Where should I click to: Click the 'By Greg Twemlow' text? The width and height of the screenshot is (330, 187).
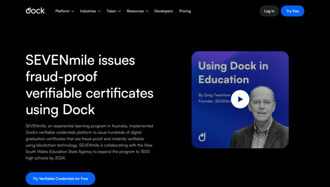[214, 95]
